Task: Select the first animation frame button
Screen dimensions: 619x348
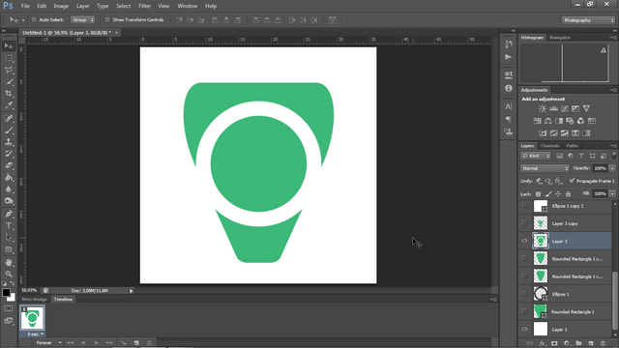Action: coord(71,343)
